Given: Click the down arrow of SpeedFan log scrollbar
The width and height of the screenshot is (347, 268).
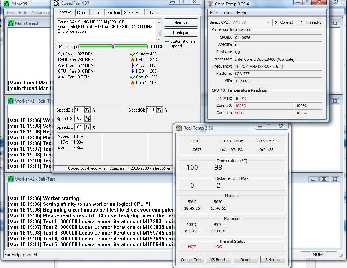Looking at the screenshot, I should [x=159, y=39].
